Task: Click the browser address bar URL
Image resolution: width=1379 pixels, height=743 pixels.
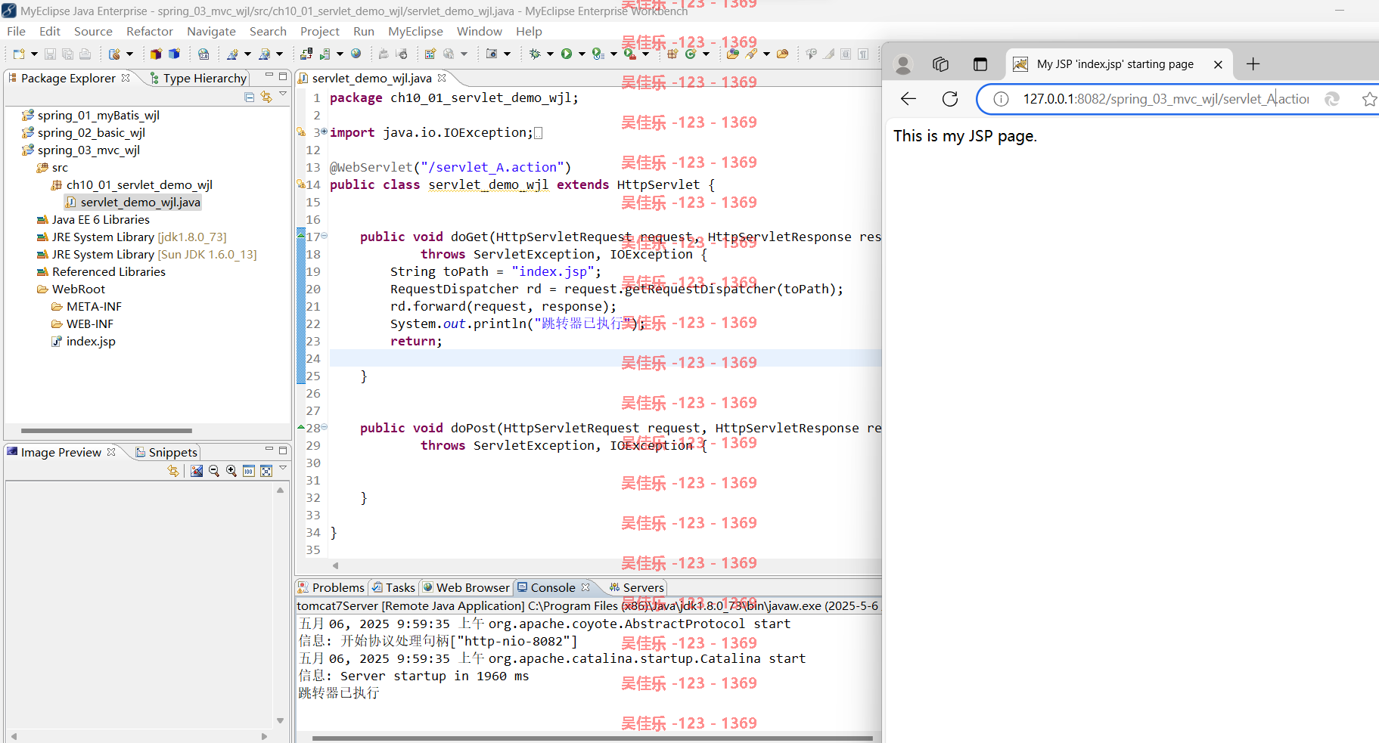Action: click(x=1166, y=99)
